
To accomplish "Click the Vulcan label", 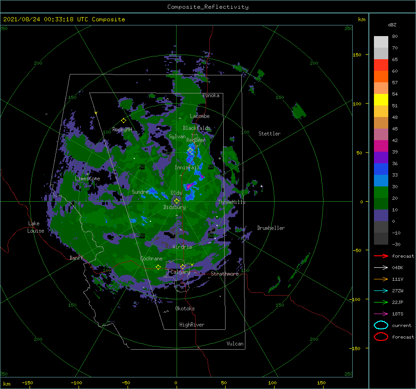I will click(x=235, y=344).
